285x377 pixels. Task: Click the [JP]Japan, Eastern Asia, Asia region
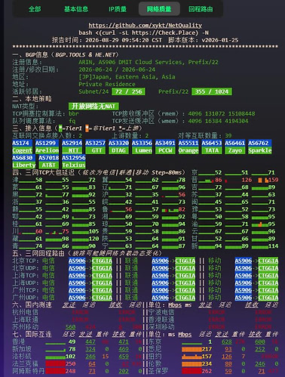coord(127,77)
